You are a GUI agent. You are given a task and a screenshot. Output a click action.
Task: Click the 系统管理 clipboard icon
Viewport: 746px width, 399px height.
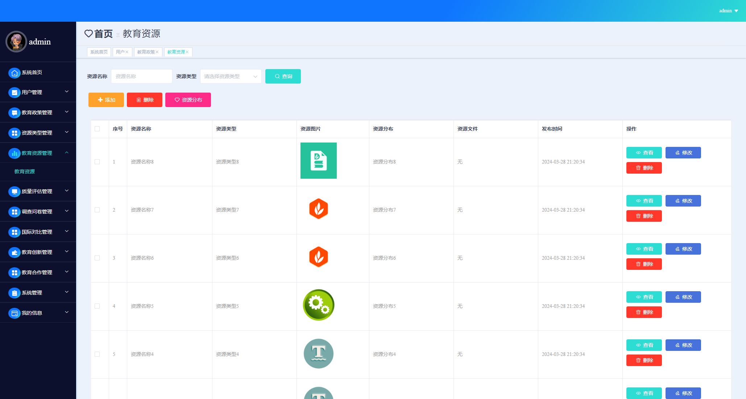click(x=14, y=293)
